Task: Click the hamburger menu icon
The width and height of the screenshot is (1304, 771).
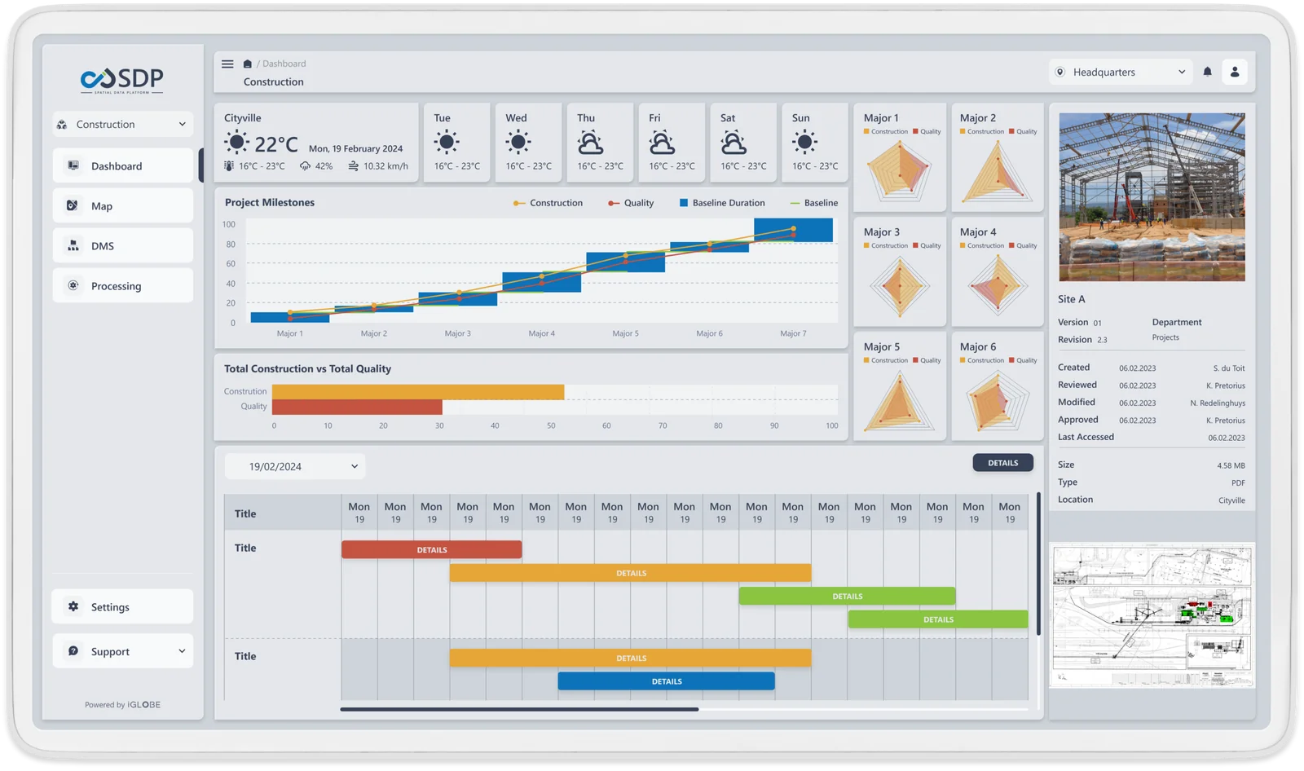Action: point(227,64)
